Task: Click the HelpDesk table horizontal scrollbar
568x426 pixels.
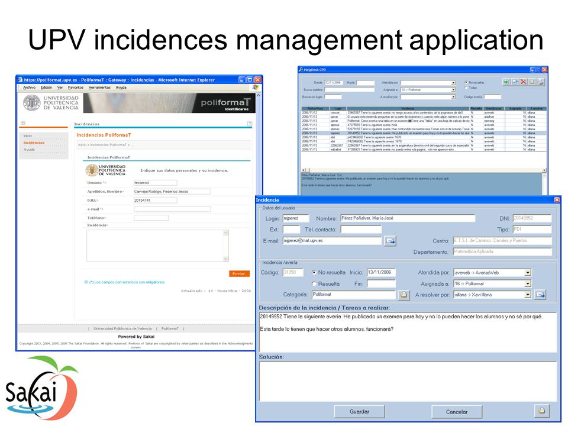Action: pos(424,170)
